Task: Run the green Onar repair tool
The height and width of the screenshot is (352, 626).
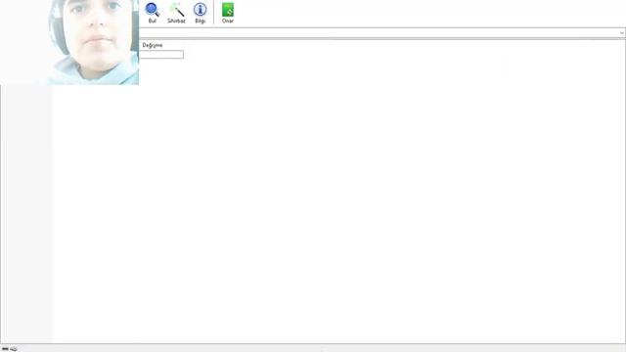Action: (x=228, y=13)
